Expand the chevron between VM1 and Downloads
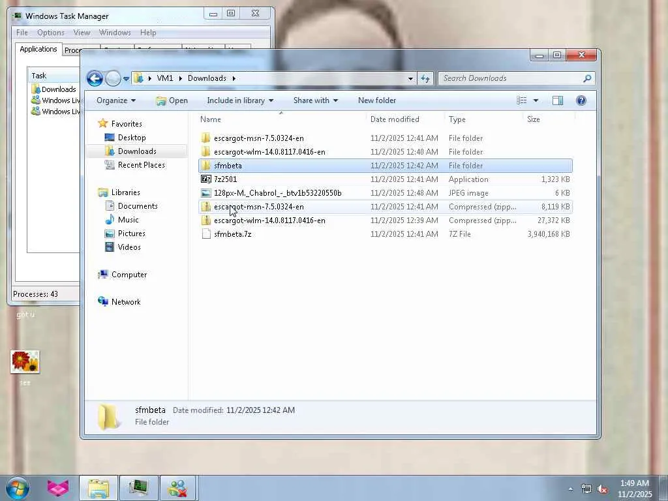 181,78
